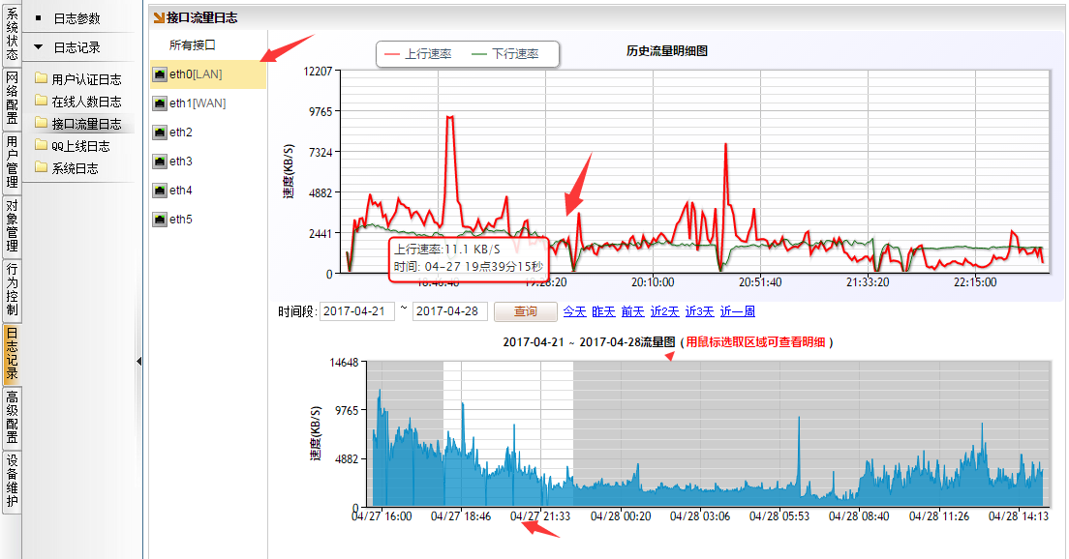Click the folder icon beside 系统日志

41,168
